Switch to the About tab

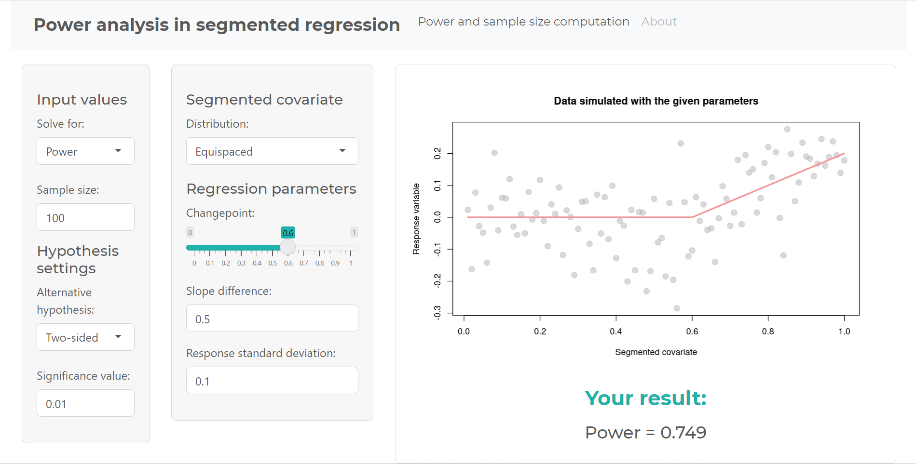point(659,22)
